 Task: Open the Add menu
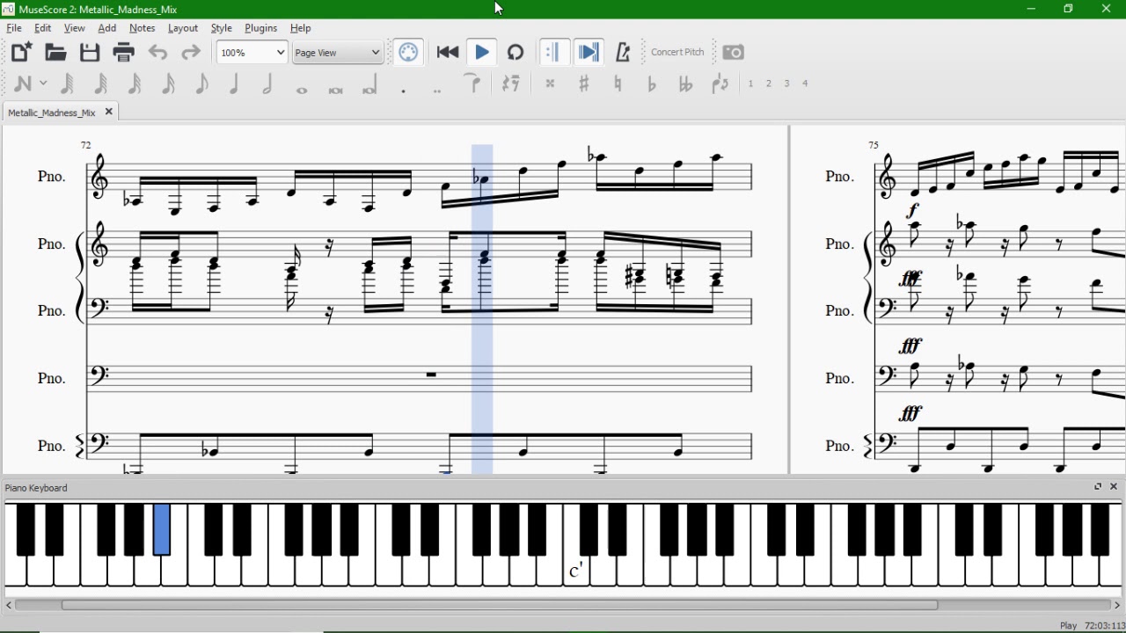106,28
